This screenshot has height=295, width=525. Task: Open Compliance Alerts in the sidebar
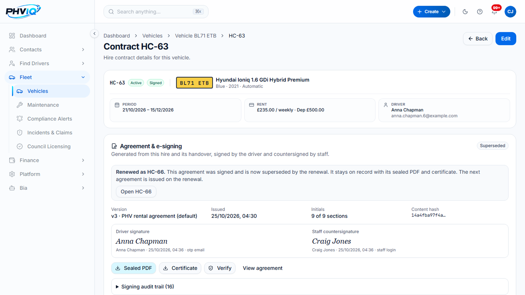point(51,119)
